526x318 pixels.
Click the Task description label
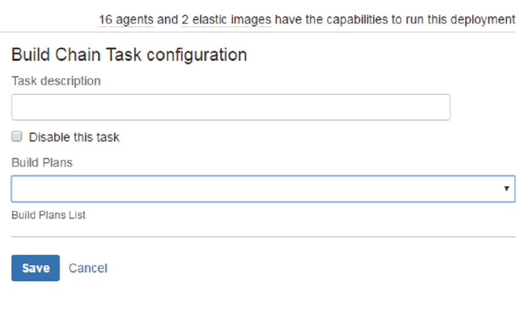point(56,81)
